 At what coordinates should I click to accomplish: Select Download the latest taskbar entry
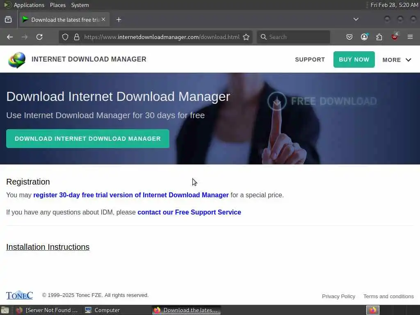click(x=187, y=310)
